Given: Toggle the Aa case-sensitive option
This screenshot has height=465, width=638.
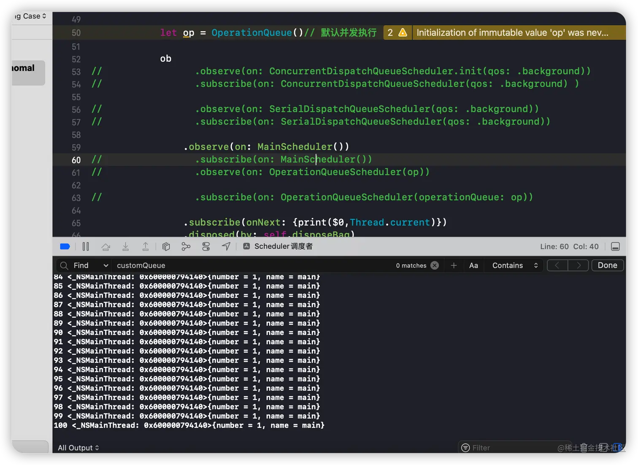Looking at the screenshot, I should pos(473,265).
